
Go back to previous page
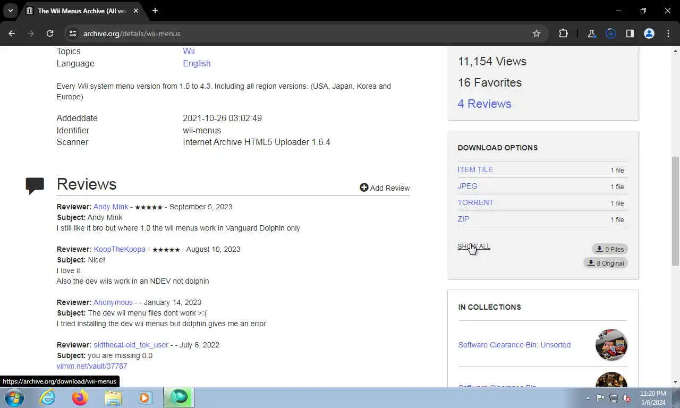click(x=12, y=33)
